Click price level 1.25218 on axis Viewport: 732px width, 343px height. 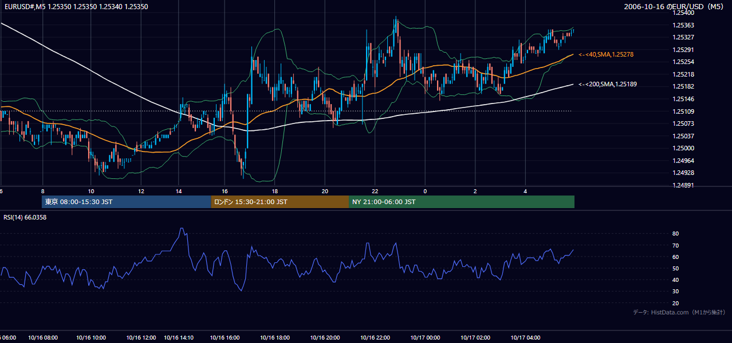point(683,74)
